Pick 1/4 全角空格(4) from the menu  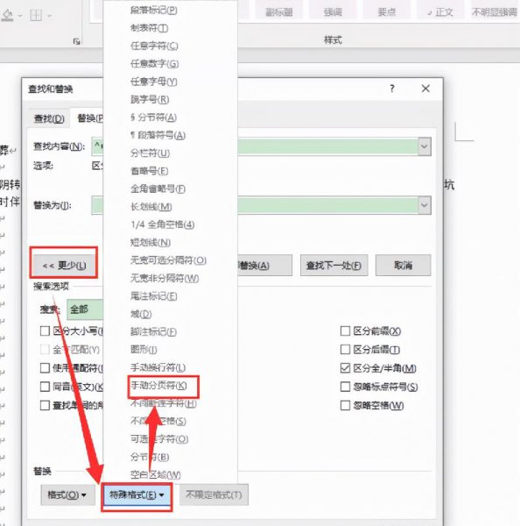pyautogui.click(x=163, y=224)
